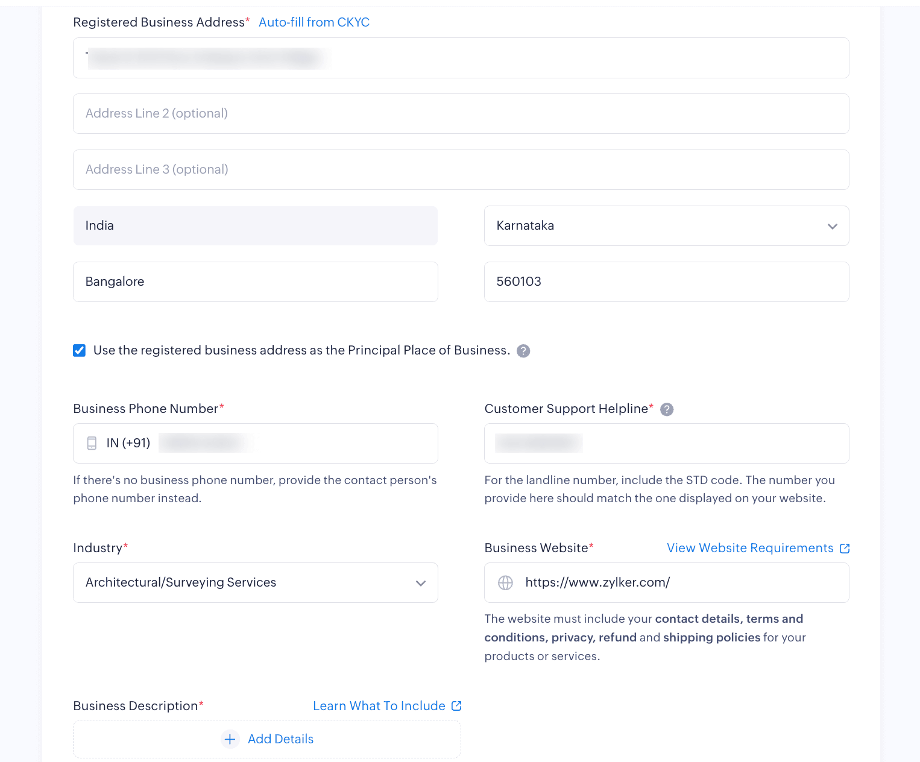Click the Address Line 3 input field

point(461,169)
